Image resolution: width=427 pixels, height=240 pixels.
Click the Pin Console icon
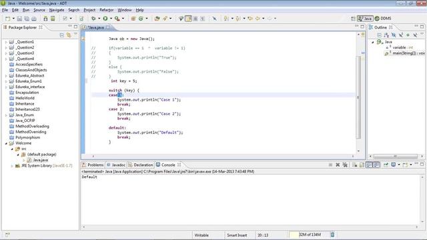[x=386, y=165]
